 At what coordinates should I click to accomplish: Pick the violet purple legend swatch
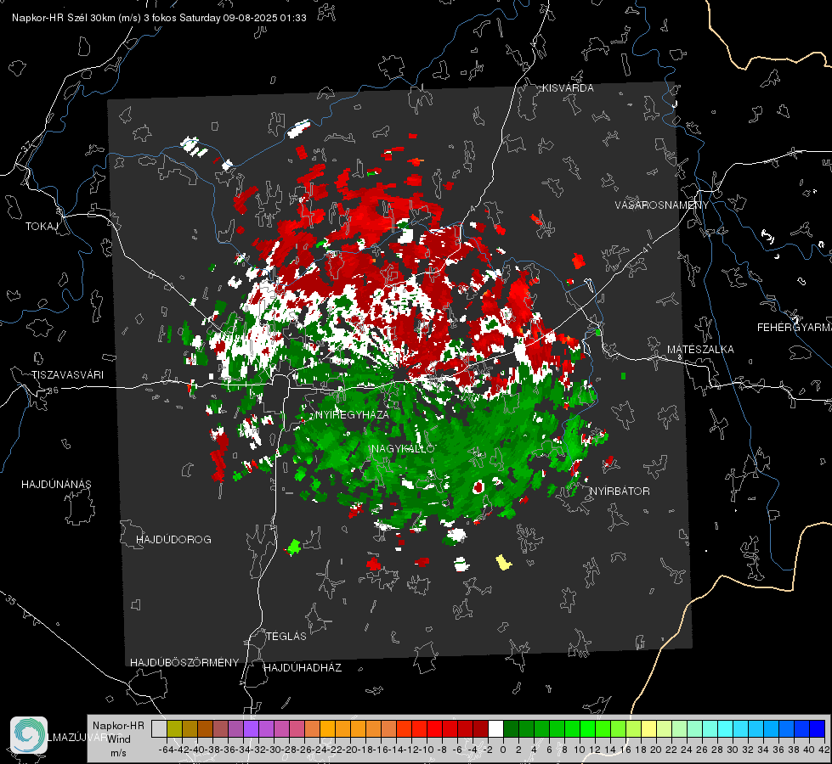pyautogui.click(x=251, y=728)
